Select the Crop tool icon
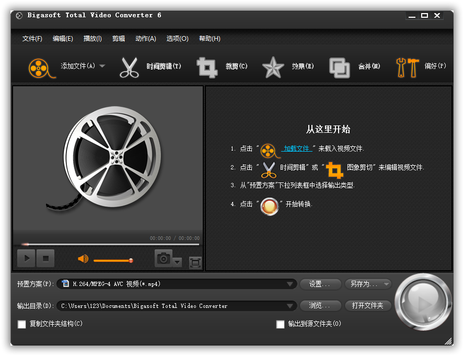 206,67
